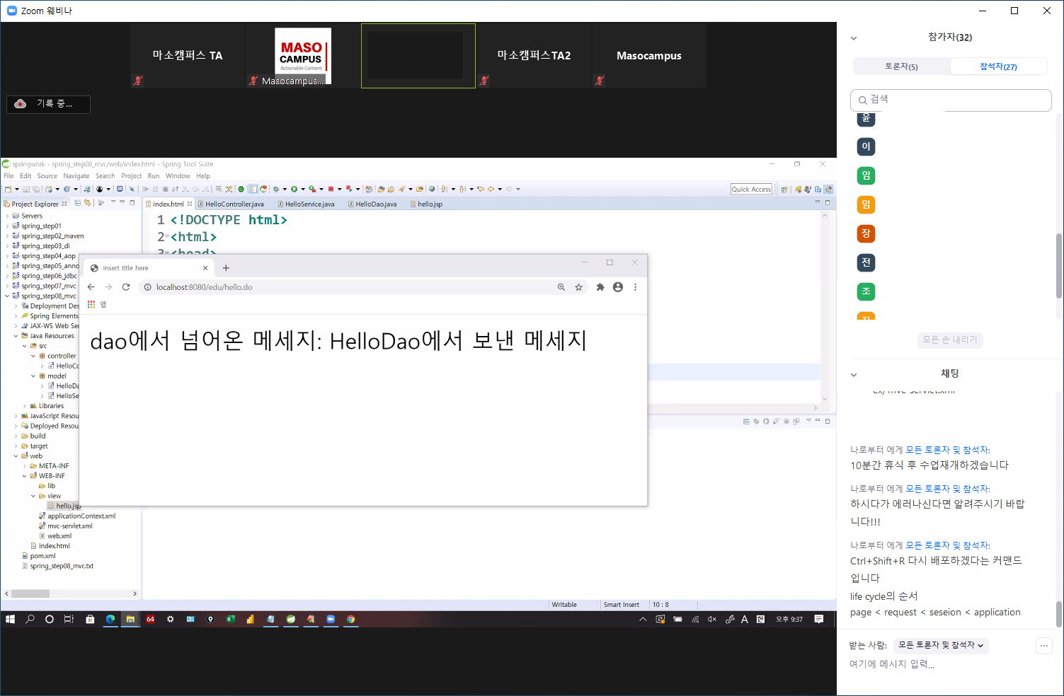Click the participant search field
Viewport: 1064px width, 696px height.
tap(950, 100)
